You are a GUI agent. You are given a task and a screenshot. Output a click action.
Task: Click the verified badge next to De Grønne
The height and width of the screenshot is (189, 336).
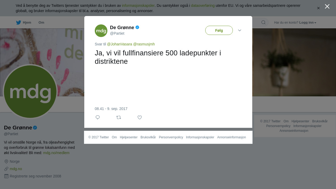tap(137, 27)
